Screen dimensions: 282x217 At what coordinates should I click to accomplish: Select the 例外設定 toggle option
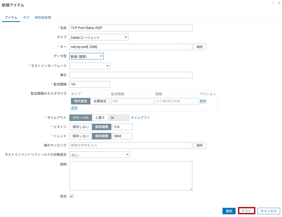click(81, 101)
